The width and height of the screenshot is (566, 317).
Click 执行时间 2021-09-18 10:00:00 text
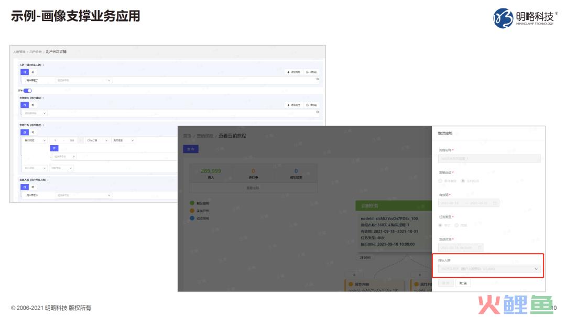point(387,244)
